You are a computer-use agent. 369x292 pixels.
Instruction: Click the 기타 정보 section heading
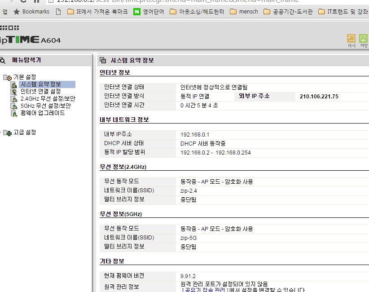click(112, 261)
